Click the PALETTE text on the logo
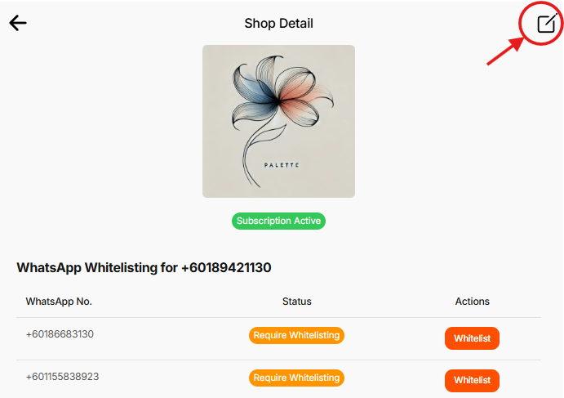This screenshot has height=398, width=564. point(282,165)
